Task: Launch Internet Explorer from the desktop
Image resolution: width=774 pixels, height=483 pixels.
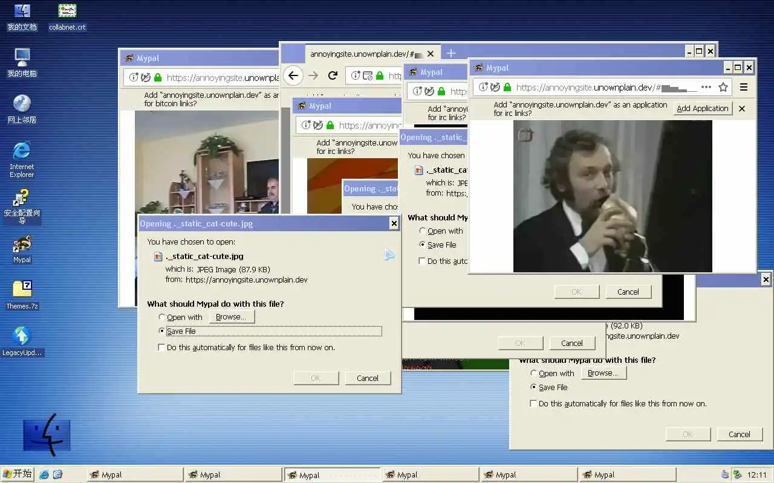Action: 22,159
